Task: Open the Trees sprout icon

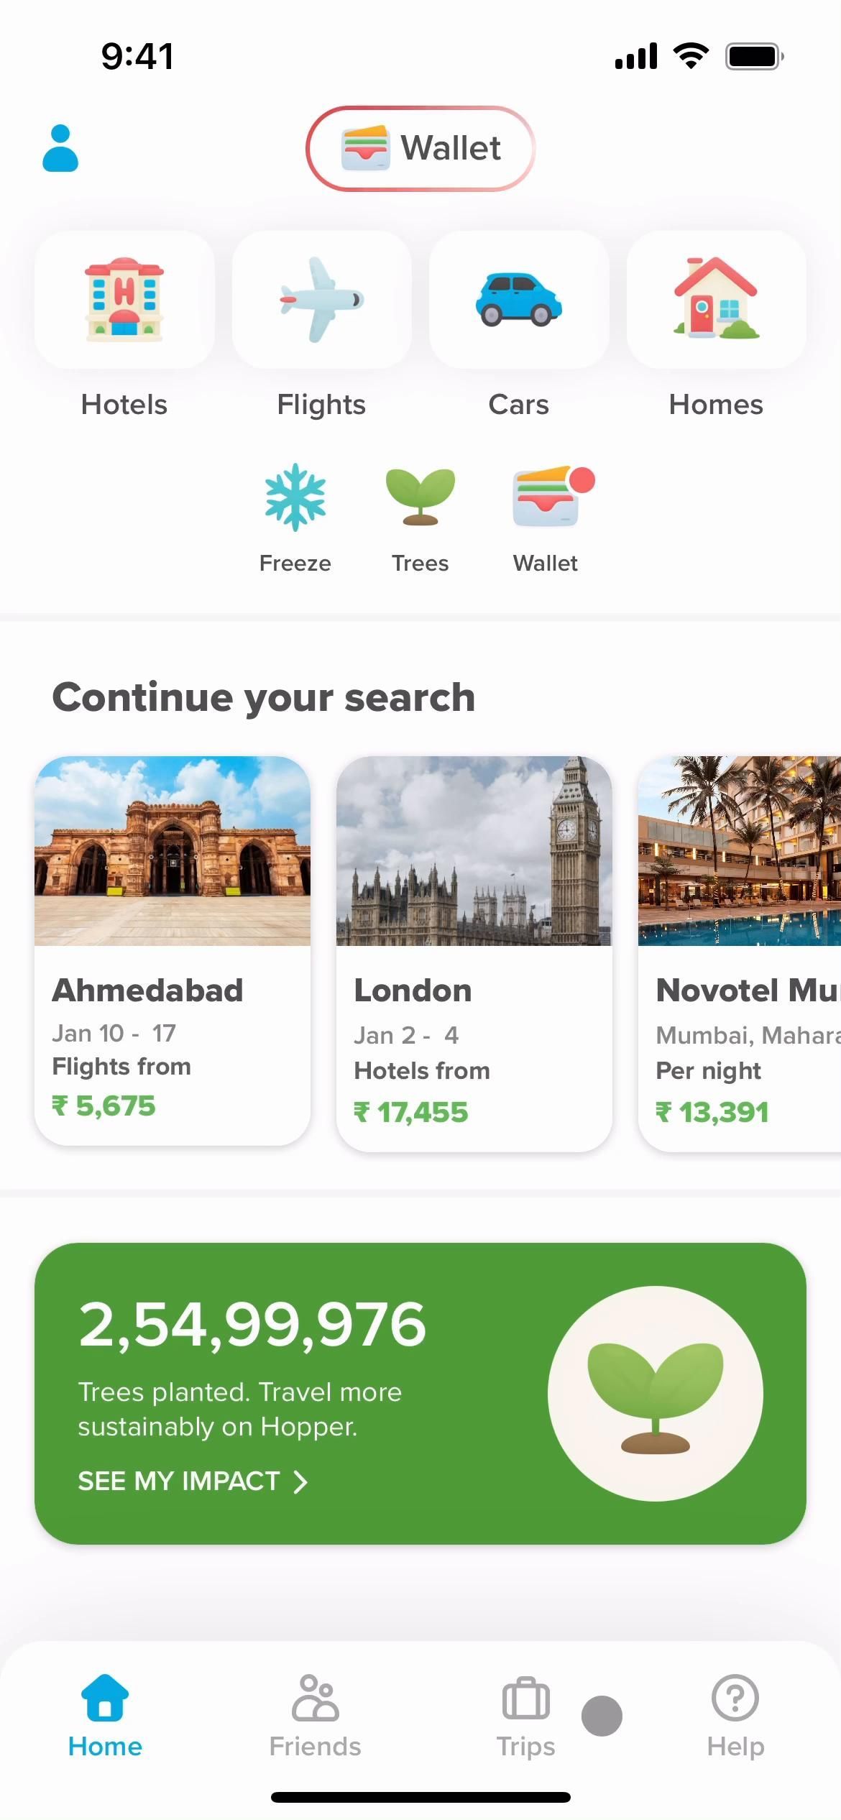Action: pos(420,498)
